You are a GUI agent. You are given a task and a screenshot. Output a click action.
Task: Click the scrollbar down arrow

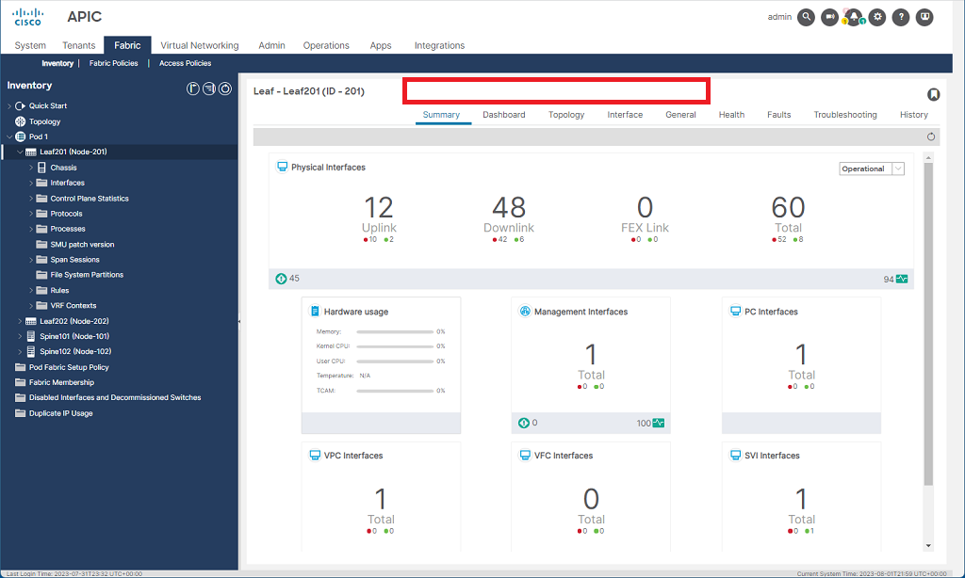(928, 546)
